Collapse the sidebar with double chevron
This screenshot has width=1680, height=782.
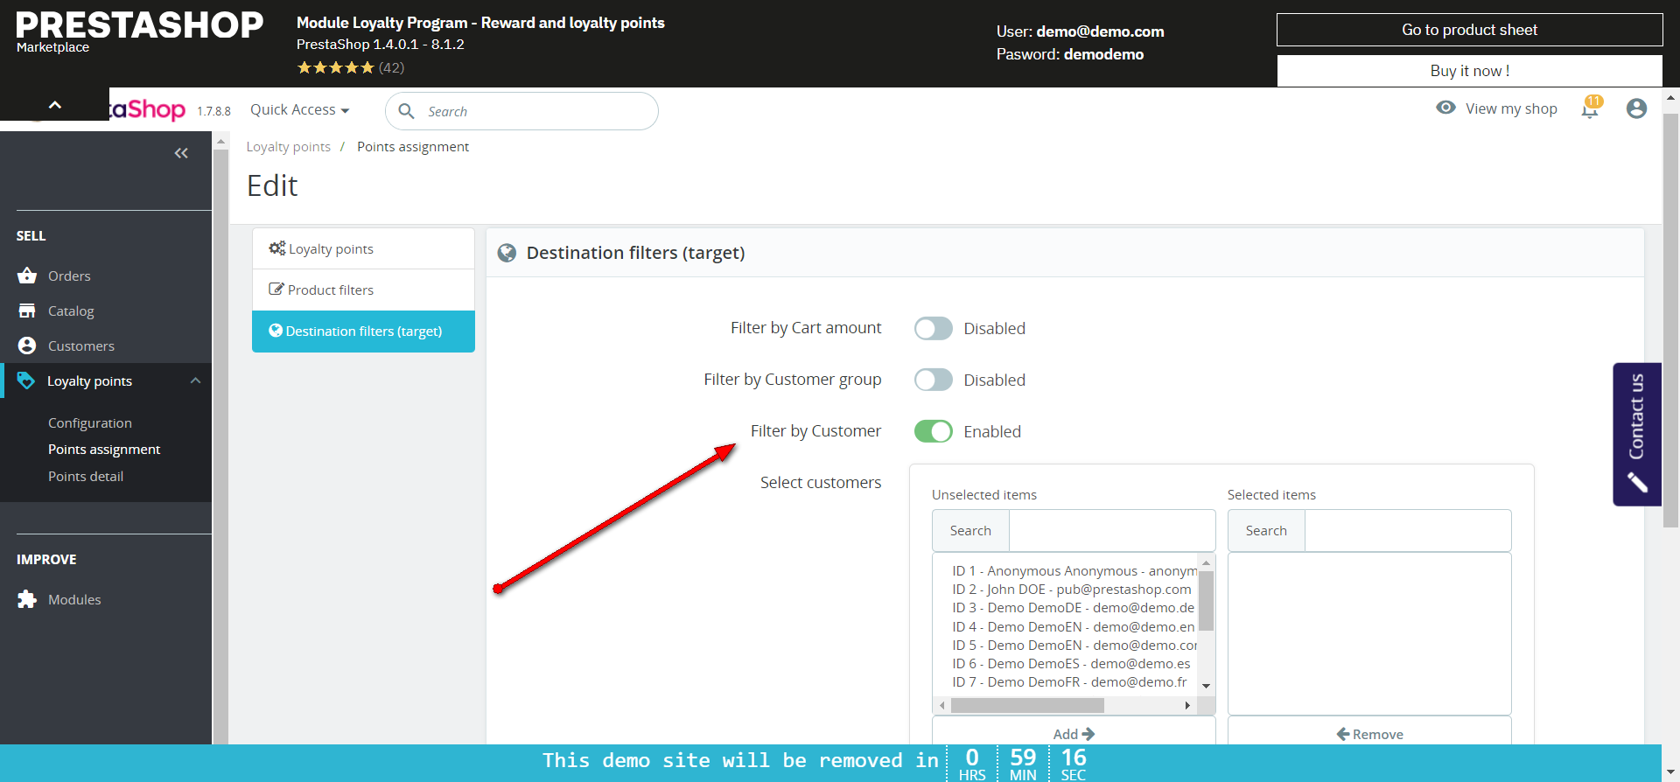tap(181, 153)
